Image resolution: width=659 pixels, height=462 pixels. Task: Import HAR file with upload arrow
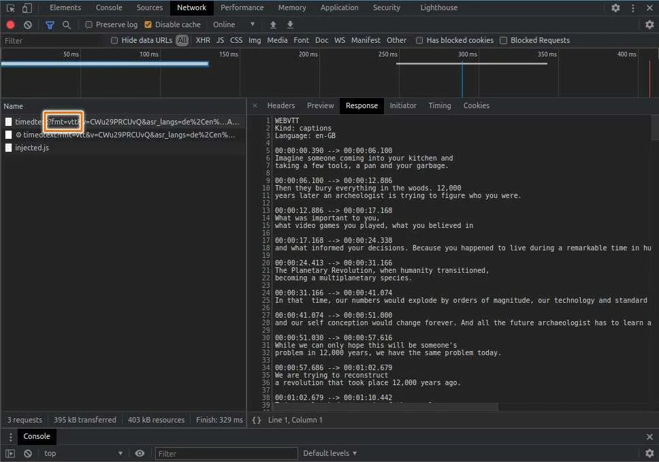pos(273,24)
